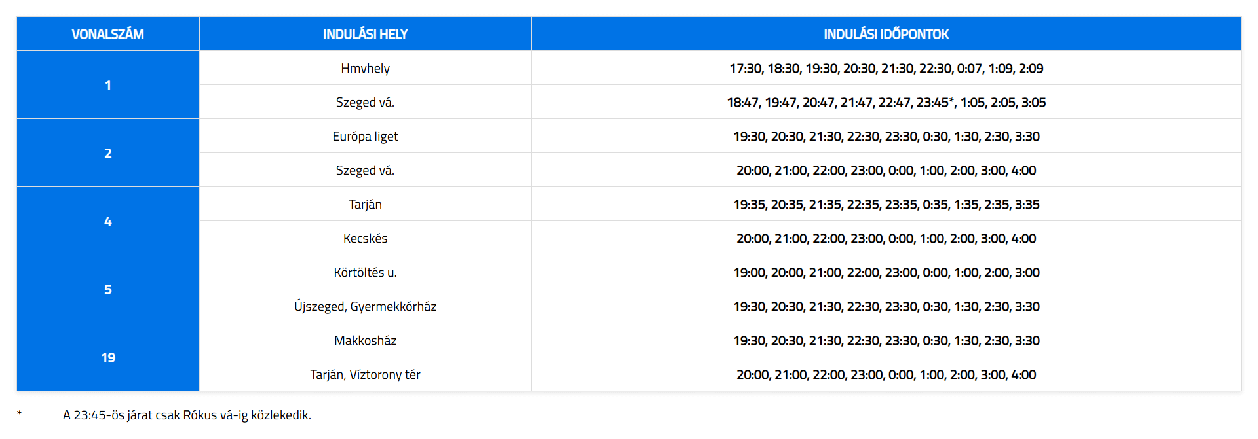Select the times row starting with 18:47
Screen dimensions: 1258x439
point(886,102)
